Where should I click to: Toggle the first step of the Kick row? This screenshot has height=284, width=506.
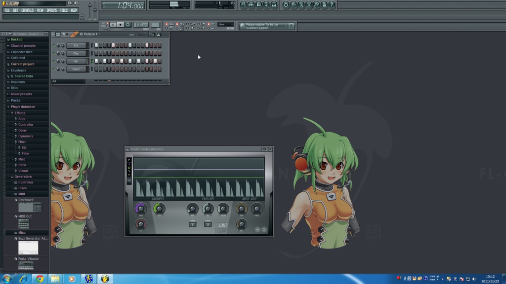tap(96, 45)
